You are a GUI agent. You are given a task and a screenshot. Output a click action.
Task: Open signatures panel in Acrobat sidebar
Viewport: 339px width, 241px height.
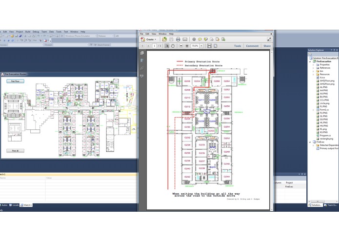[142, 76]
